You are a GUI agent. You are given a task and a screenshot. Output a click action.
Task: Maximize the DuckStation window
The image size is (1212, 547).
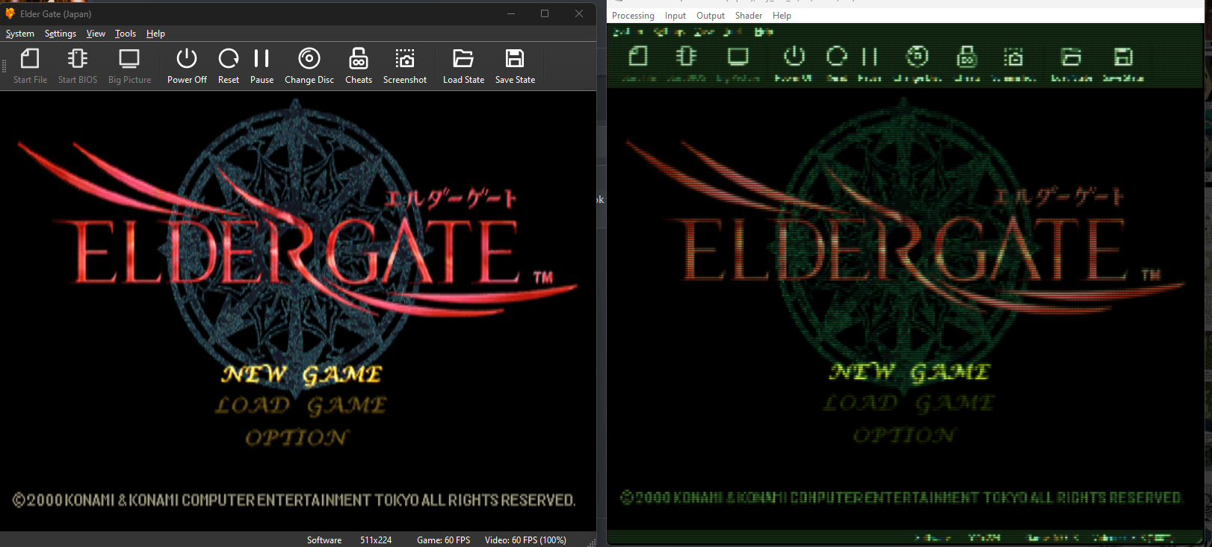[x=545, y=13]
